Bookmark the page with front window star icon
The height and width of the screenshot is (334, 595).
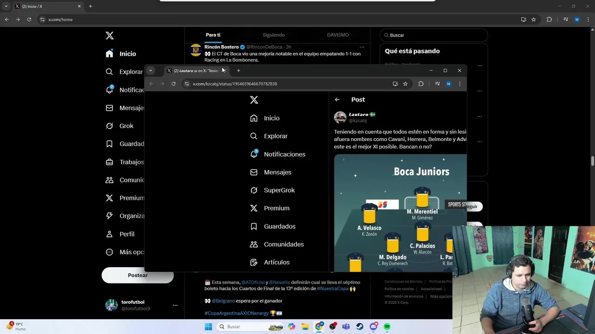click(x=405, y=84)
